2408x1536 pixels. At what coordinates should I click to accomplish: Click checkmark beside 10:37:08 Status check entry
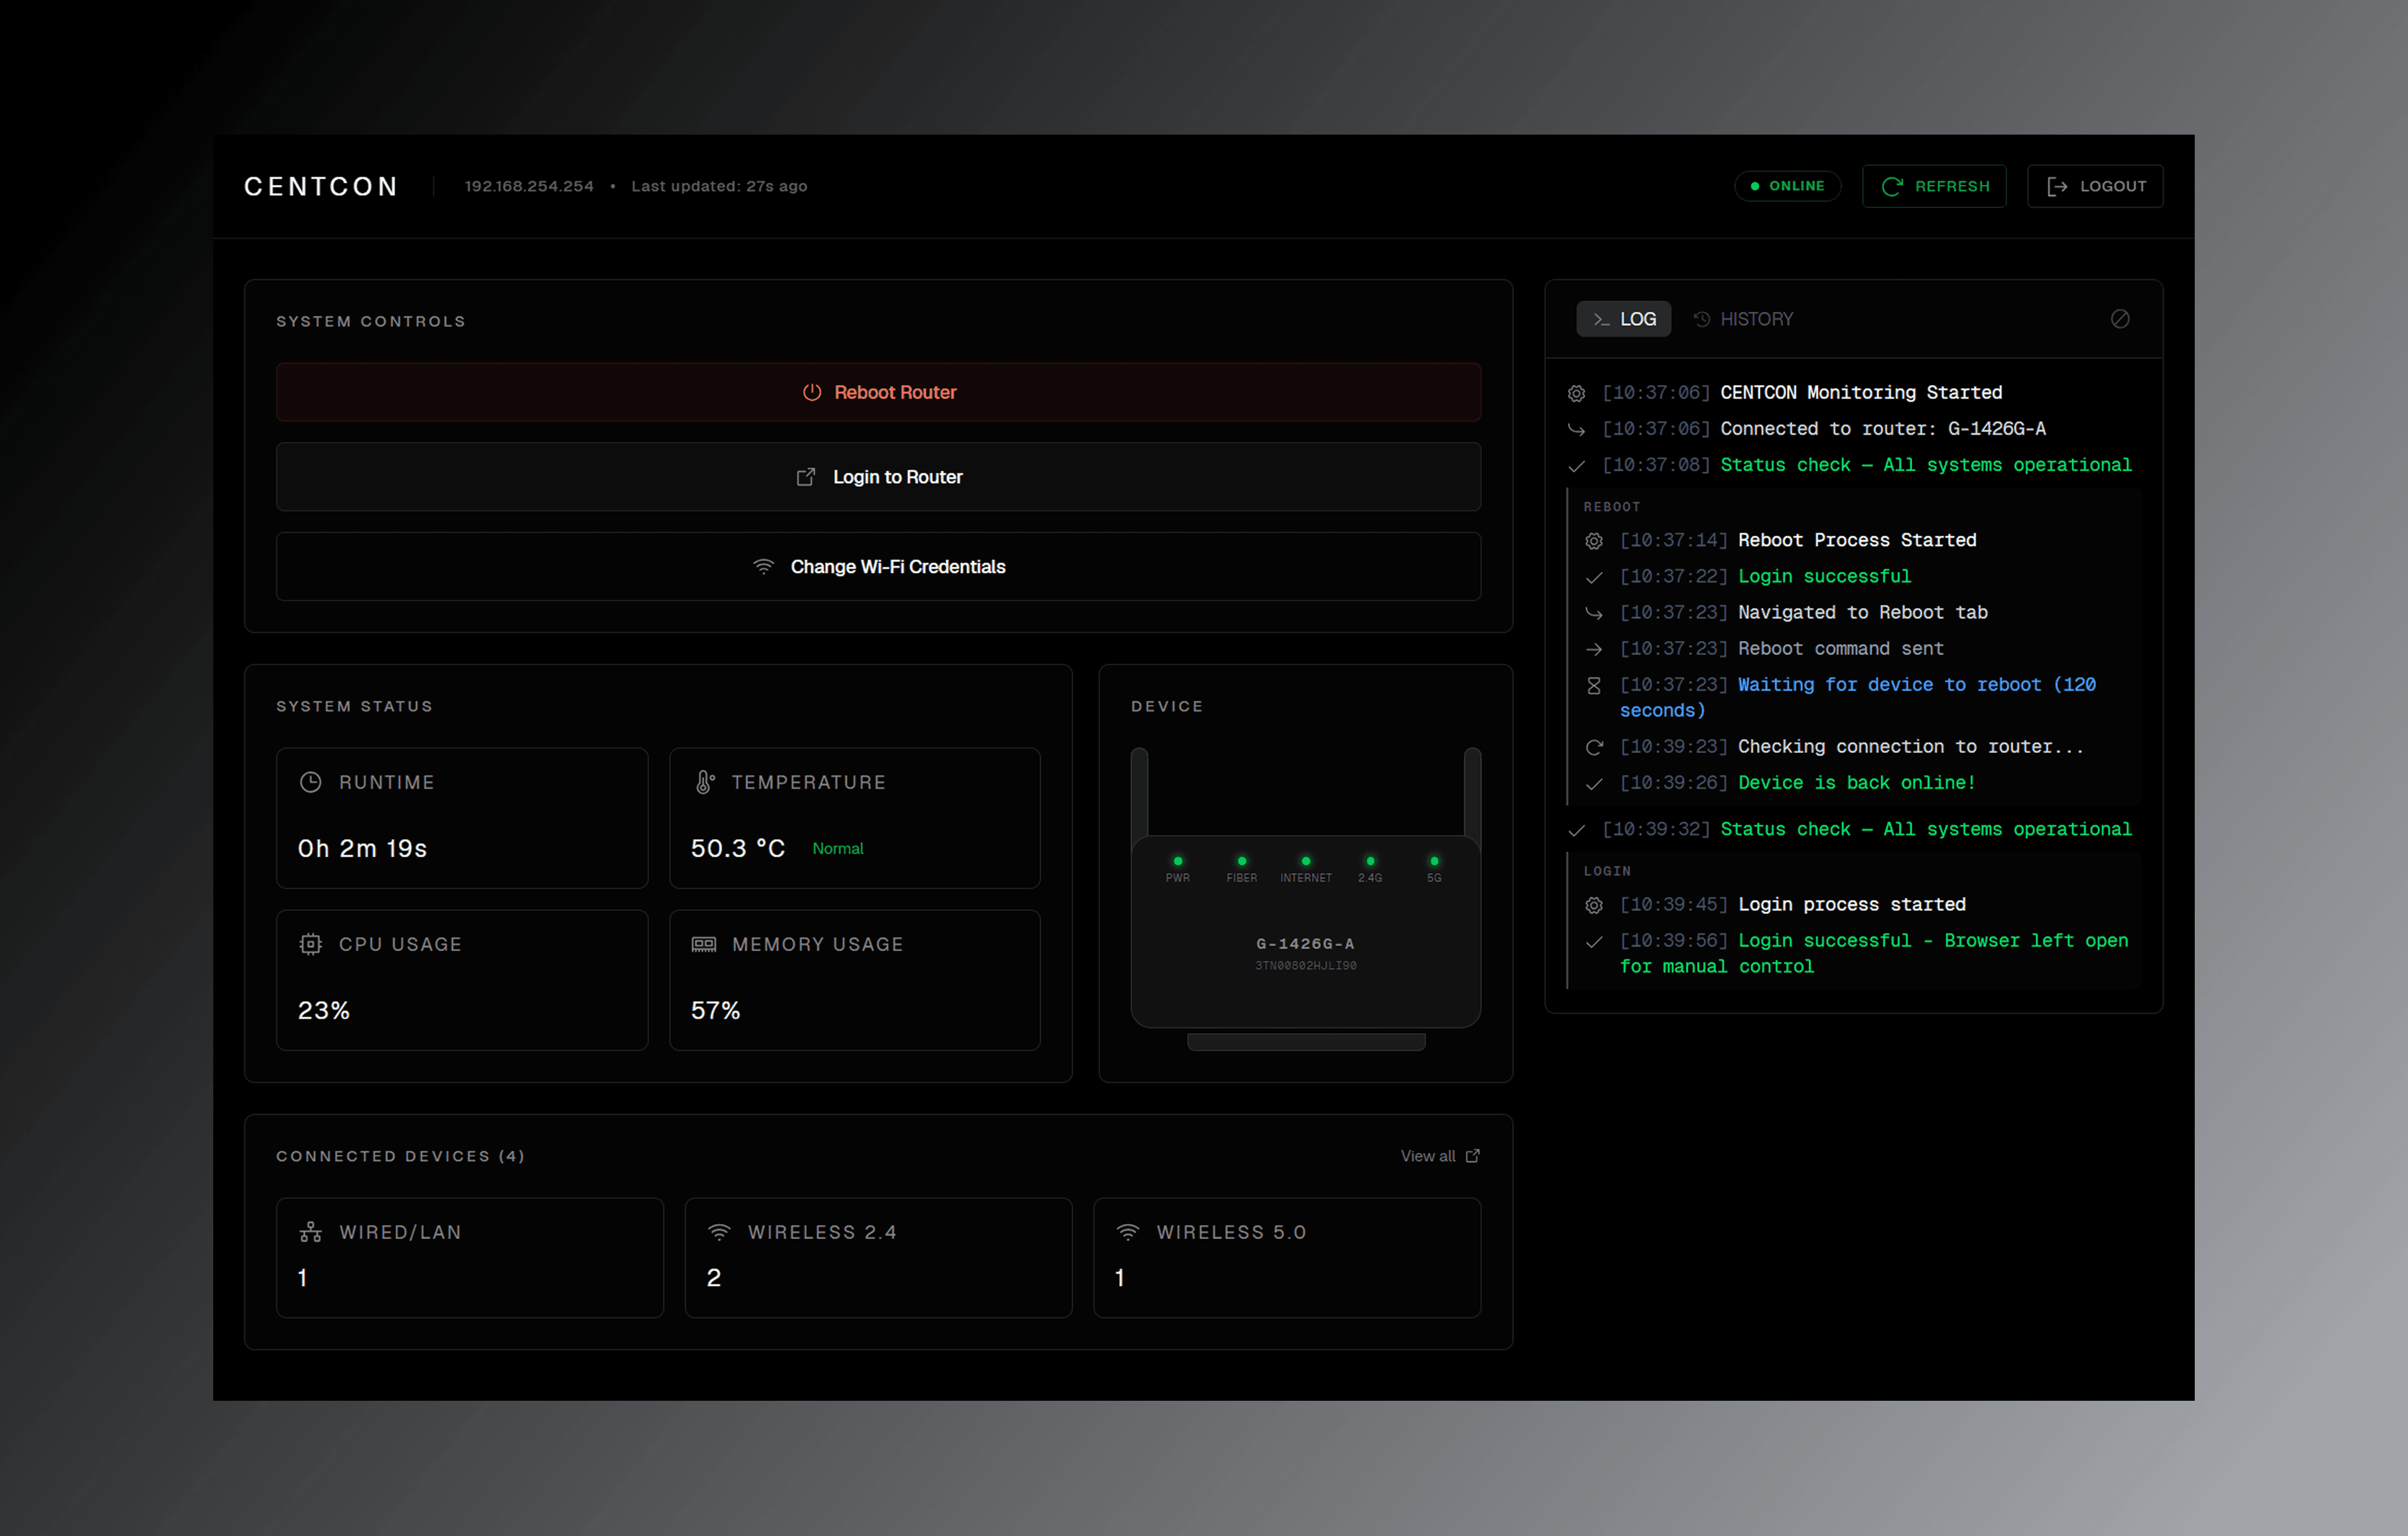[1576, 466]
